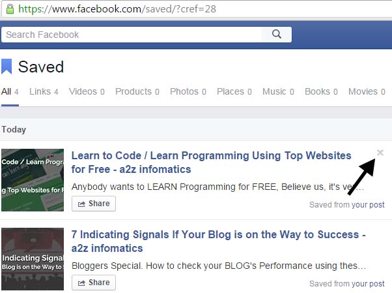
Task: Open the Photos tab
Action: 188,91
